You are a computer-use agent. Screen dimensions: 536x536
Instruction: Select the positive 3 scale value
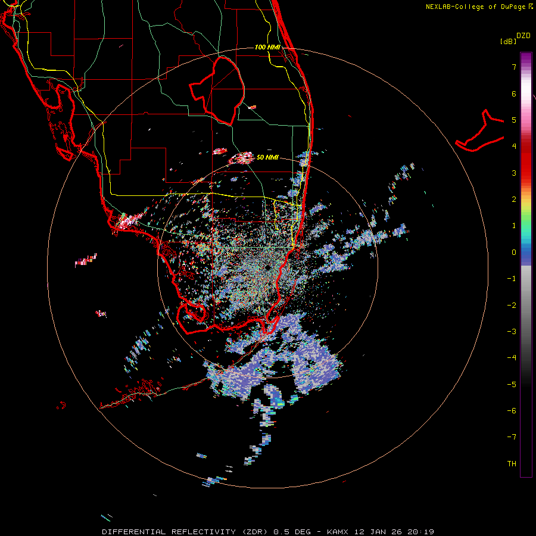514,173
